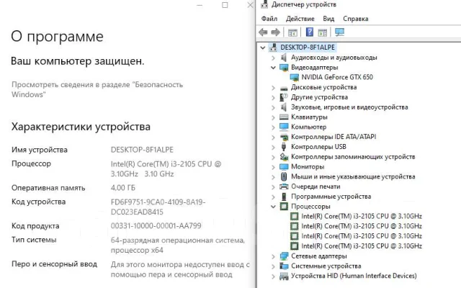
Task: Click the Компьютер monitor icon
Action: point(284,127)
